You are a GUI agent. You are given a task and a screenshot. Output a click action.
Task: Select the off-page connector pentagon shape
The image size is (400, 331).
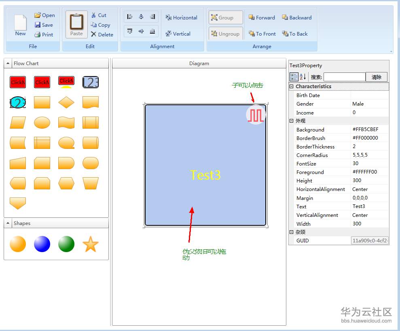click(18, 203)
